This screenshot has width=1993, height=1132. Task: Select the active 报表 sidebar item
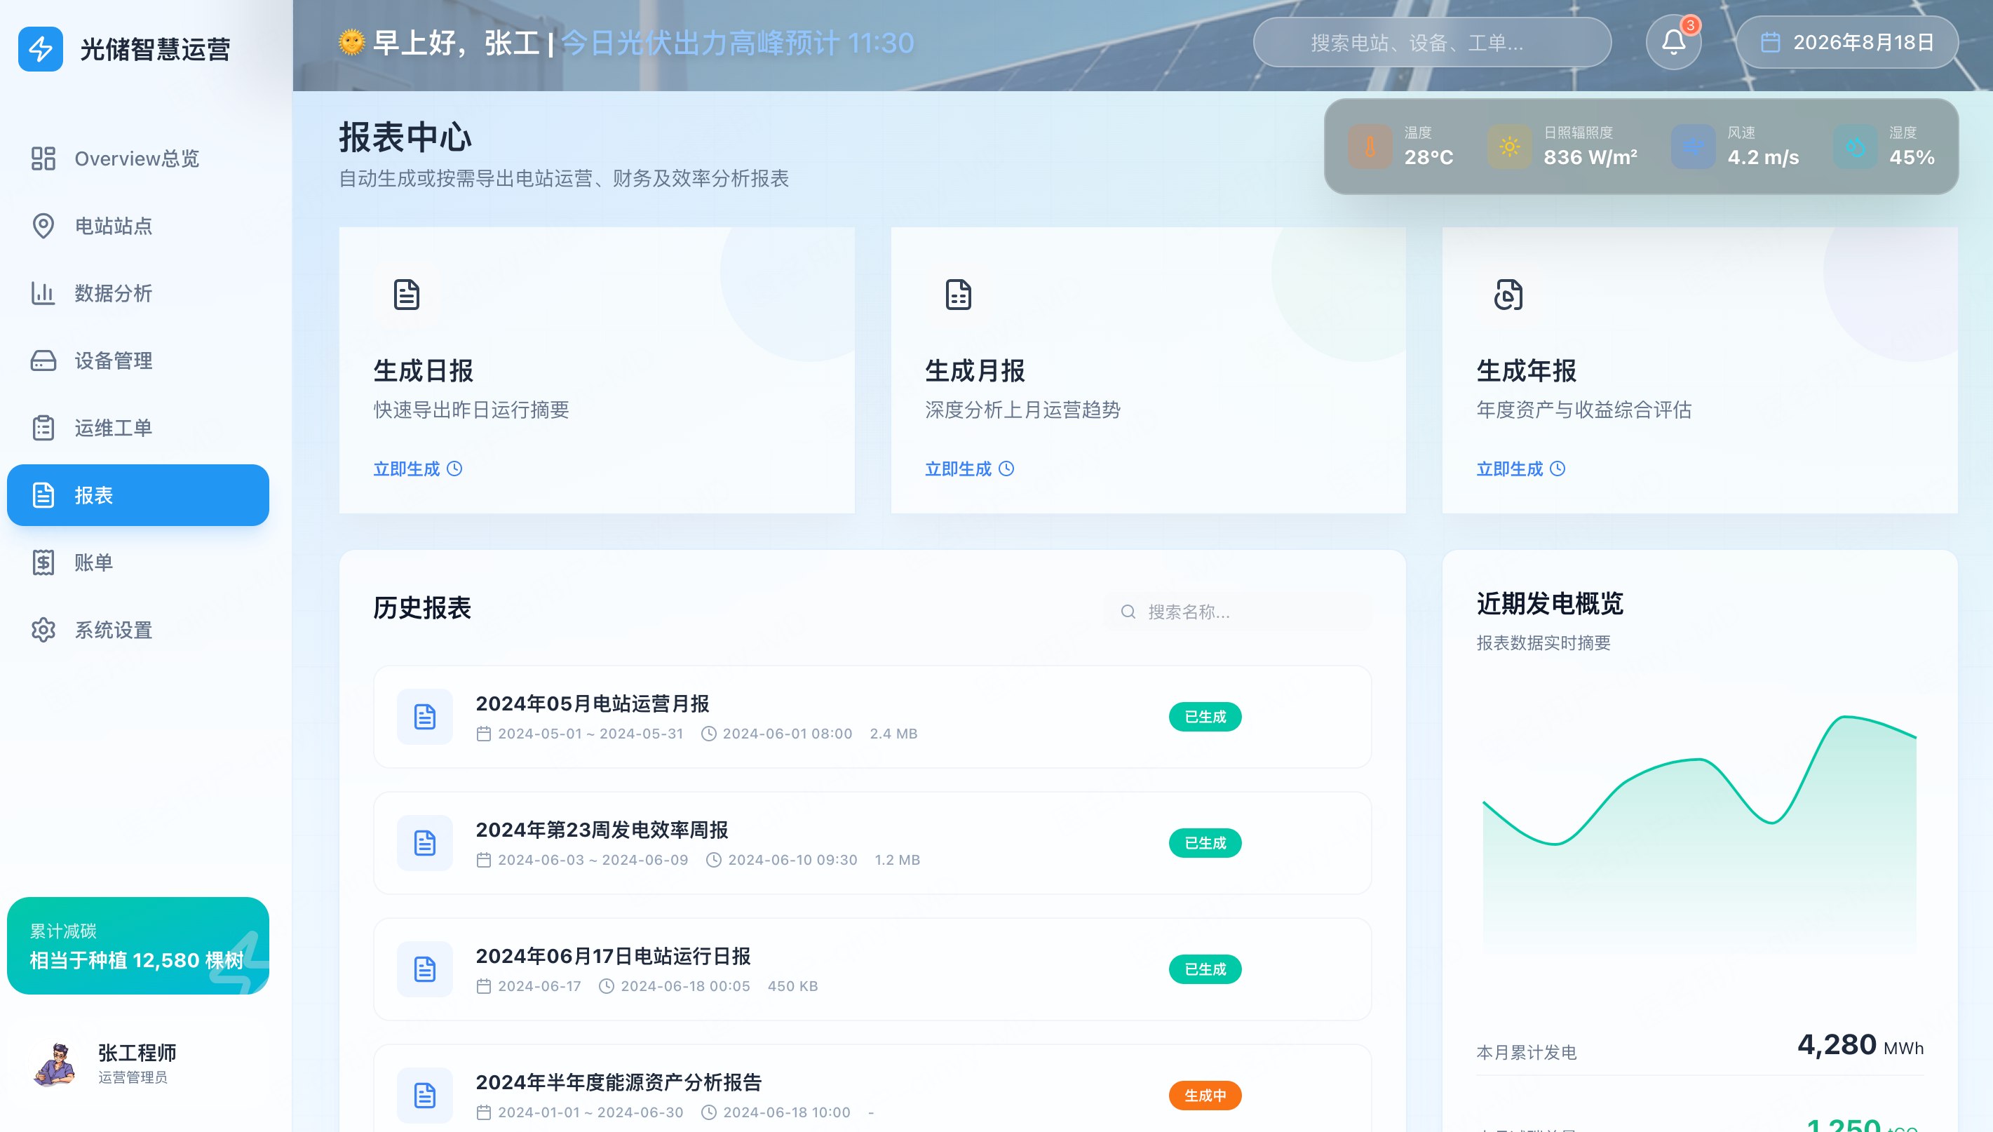137,495
